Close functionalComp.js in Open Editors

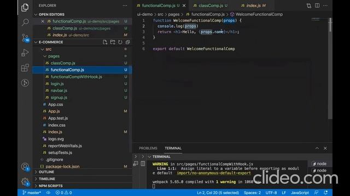click(43, 21)
